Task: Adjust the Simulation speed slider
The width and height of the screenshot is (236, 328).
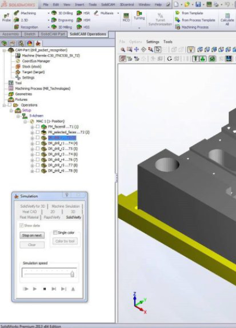Action: 72,274
